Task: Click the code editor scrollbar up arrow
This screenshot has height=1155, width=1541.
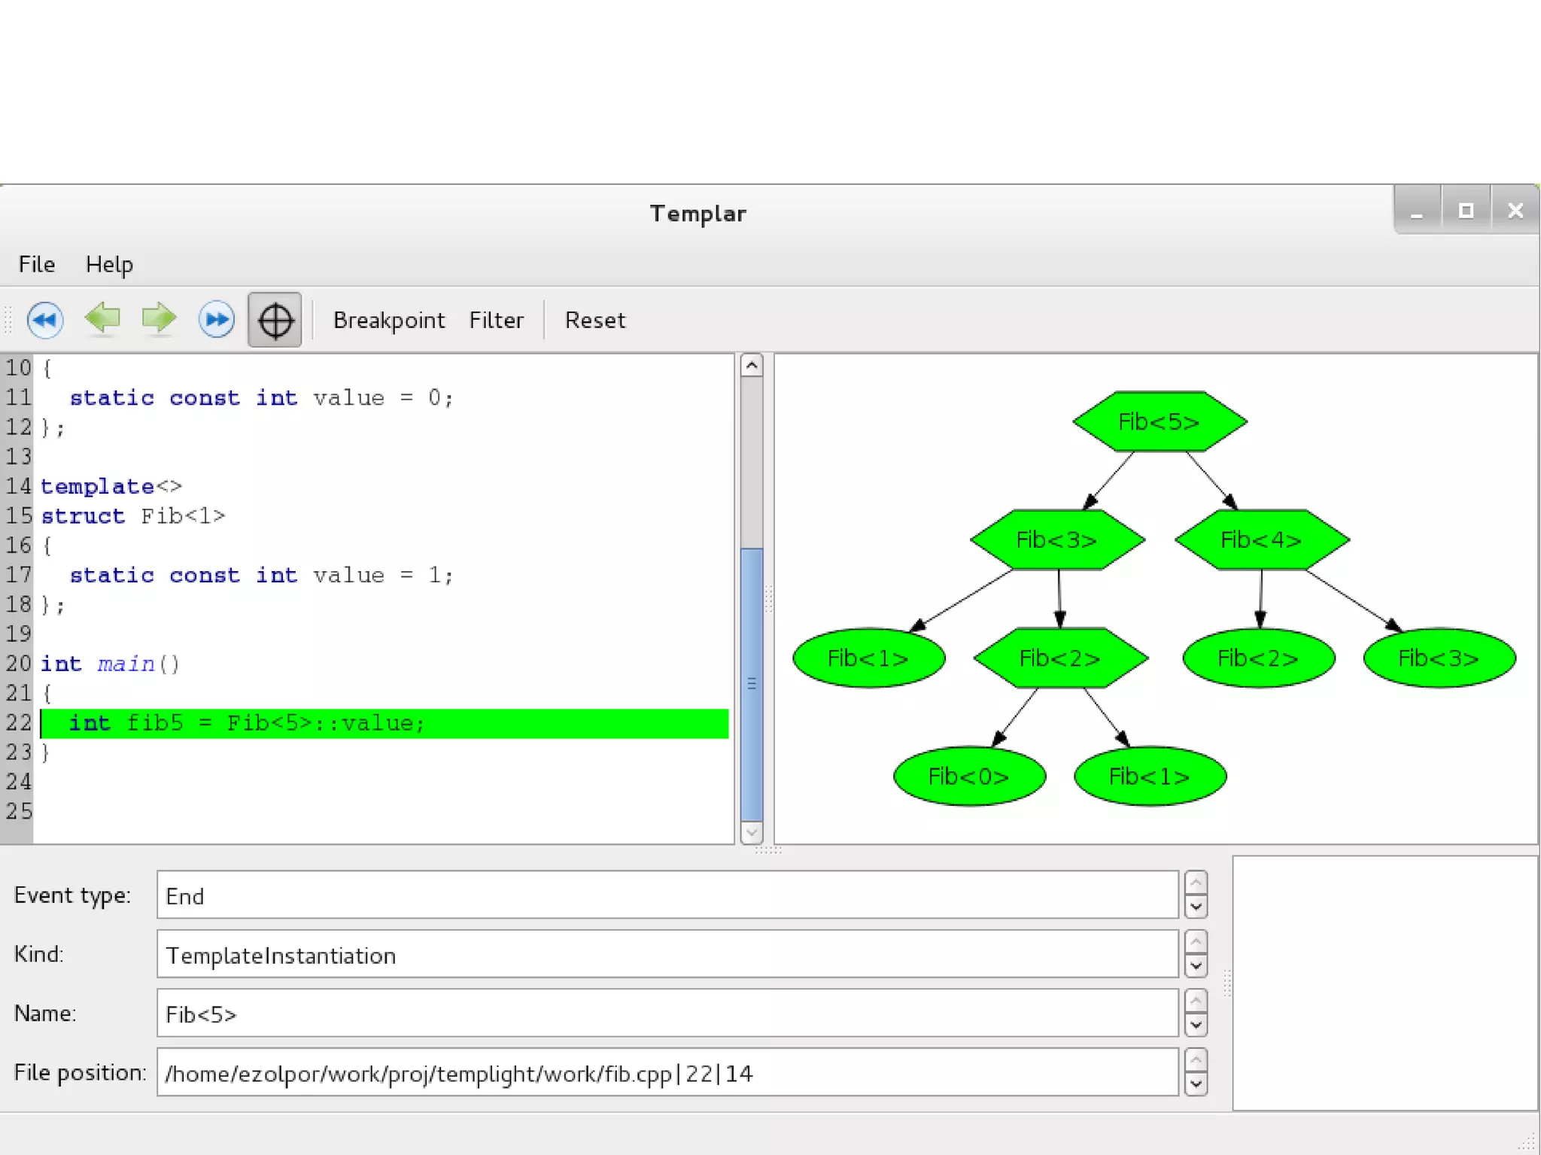Action: (x=752, y=366)
